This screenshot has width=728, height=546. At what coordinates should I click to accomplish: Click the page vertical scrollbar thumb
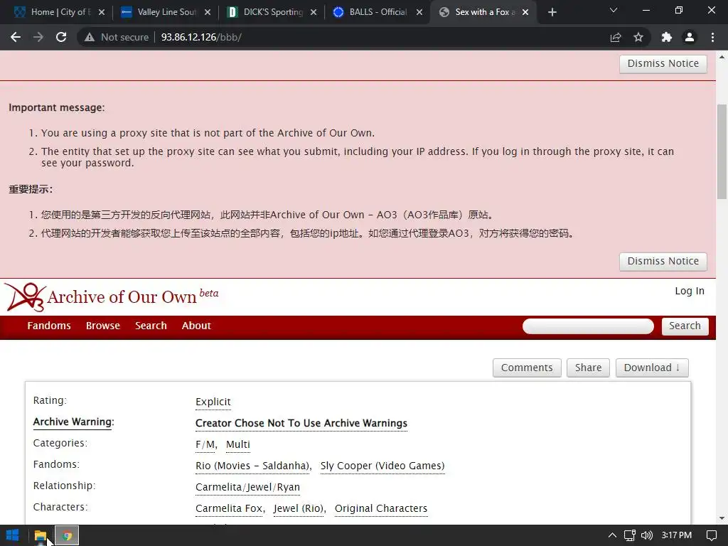[722, 151]
